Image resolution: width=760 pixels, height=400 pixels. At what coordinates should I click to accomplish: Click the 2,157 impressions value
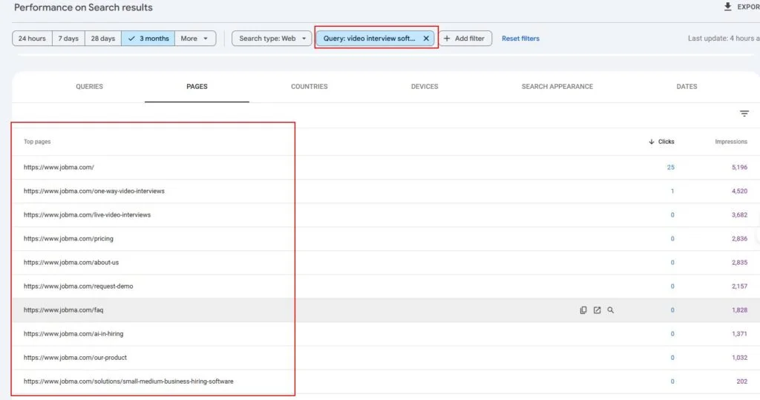(x=740, y=286)
